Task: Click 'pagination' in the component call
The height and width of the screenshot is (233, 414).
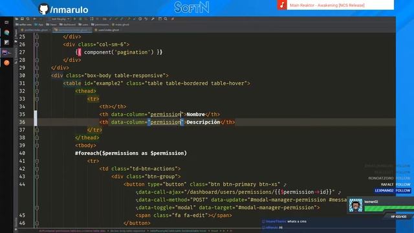Action: point(132,52)
